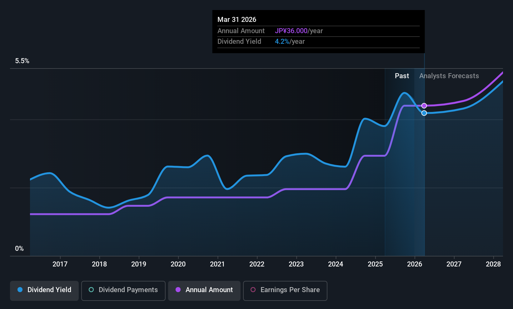The width and height of the screenshot is (513, 309).
Task: Click the JP¥36.000/year tooltip value
Action: (x=299, y=31)
